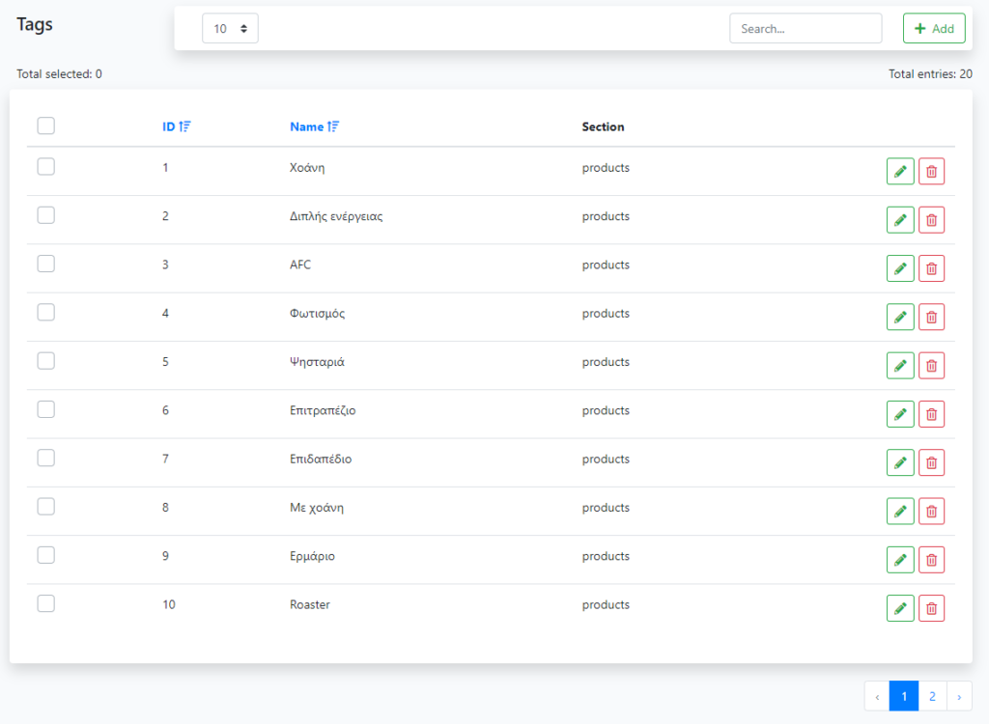Viewport: 989px width, 724px height.
Task: Open the page size dropdown showing 10
Action: tap(230, 29)
